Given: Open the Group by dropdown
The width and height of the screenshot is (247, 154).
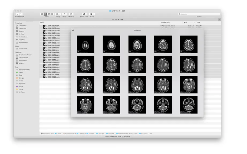Looking at the screenshot, I should click(58, 14).
